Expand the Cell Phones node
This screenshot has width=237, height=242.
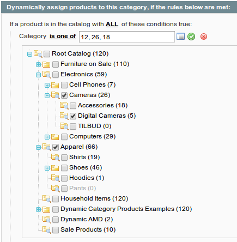[x=47, y=85]
